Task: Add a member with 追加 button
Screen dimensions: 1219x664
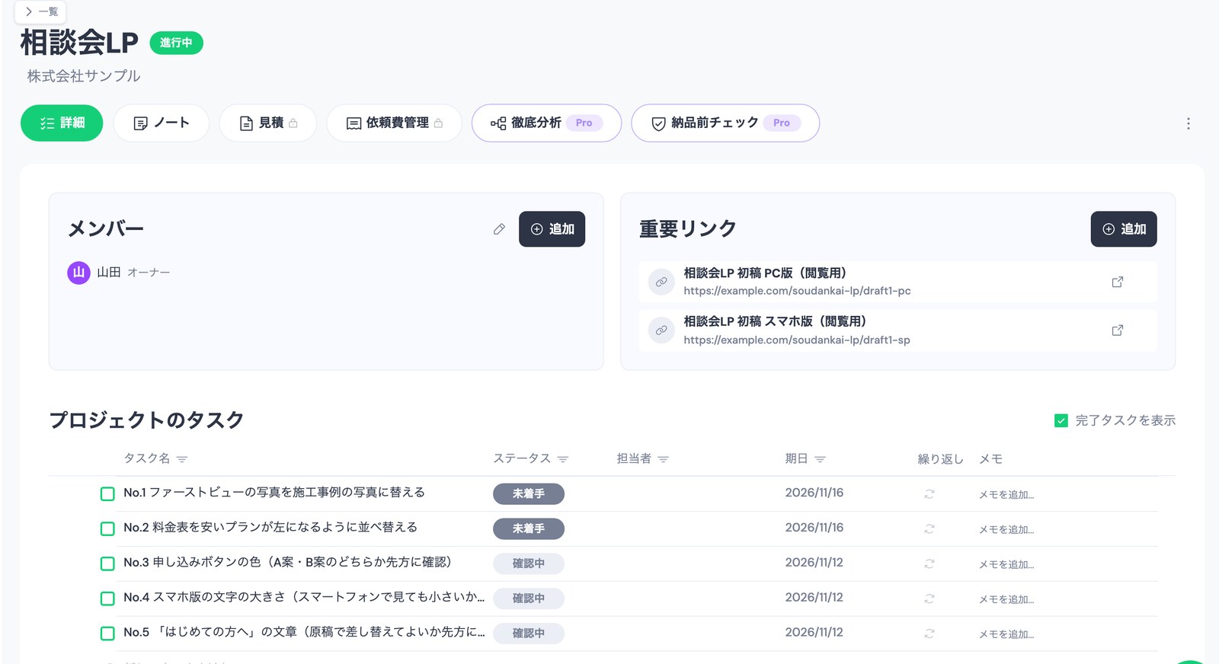Action: [x=552, y=229]
